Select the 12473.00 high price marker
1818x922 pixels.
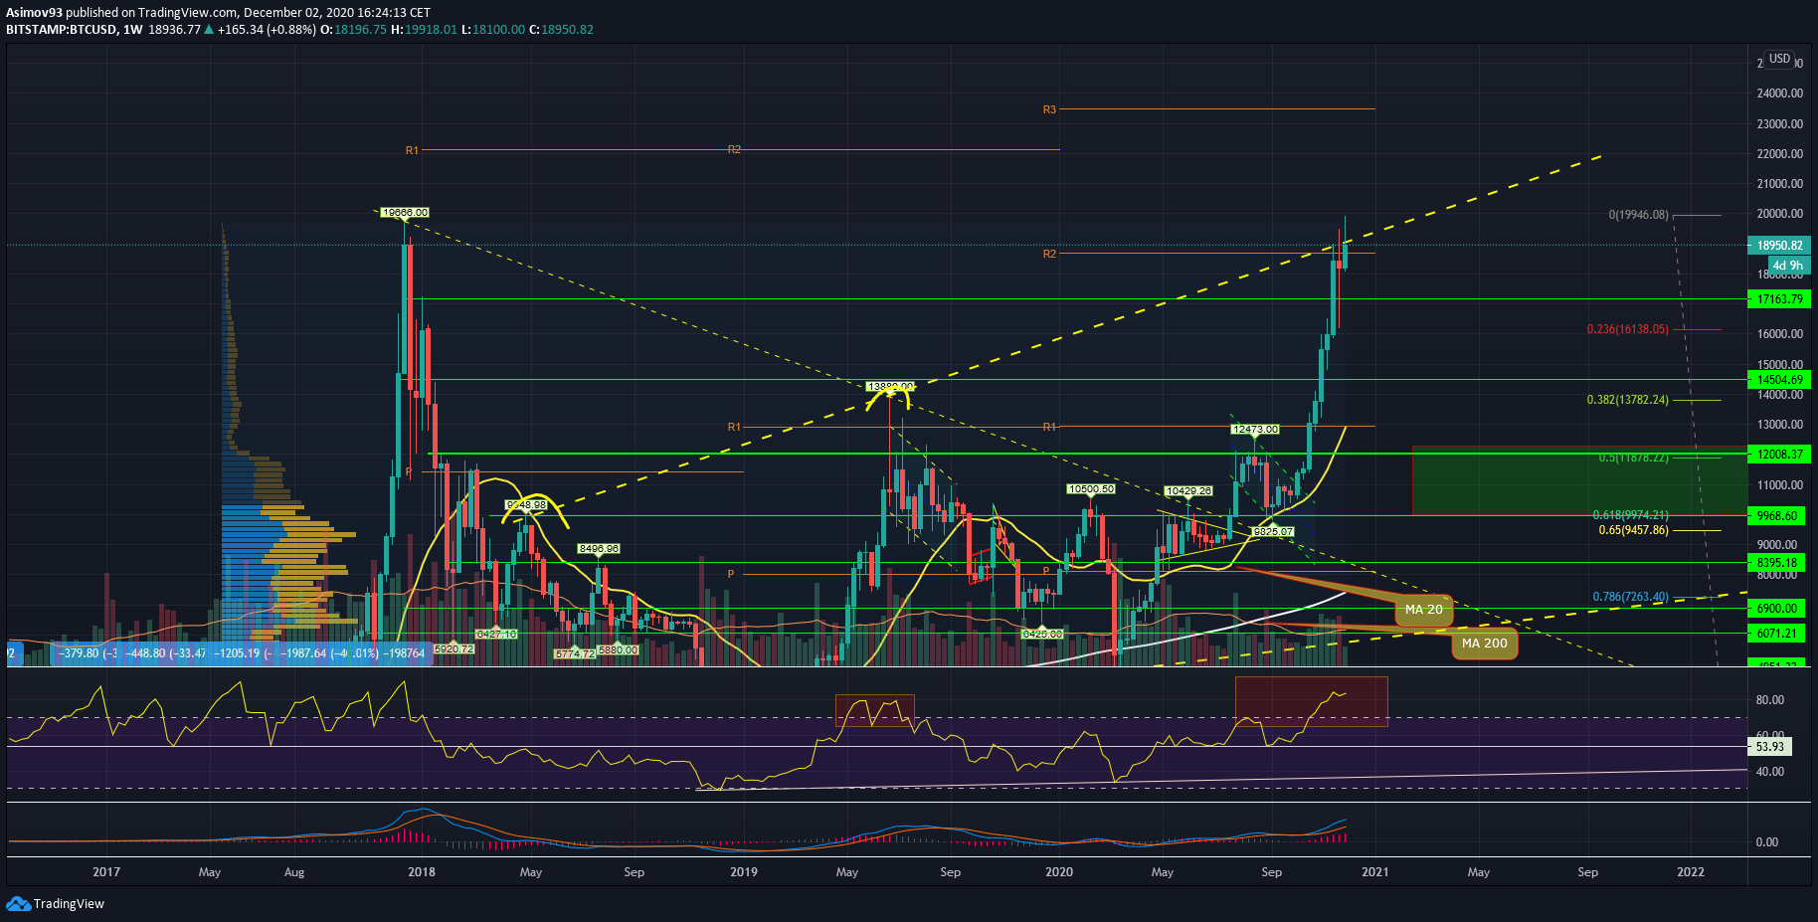click(1255, 430)
